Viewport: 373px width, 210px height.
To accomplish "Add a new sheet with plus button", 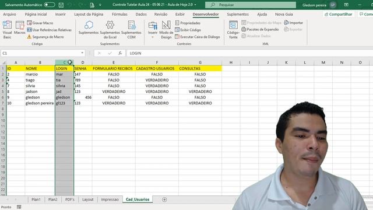I will coord(164,199).
